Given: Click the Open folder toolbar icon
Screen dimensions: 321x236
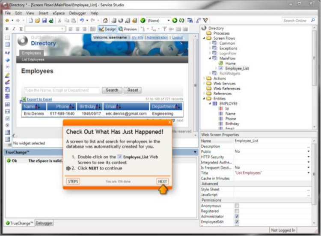Looking at the screenshot, I should [37, 21].
